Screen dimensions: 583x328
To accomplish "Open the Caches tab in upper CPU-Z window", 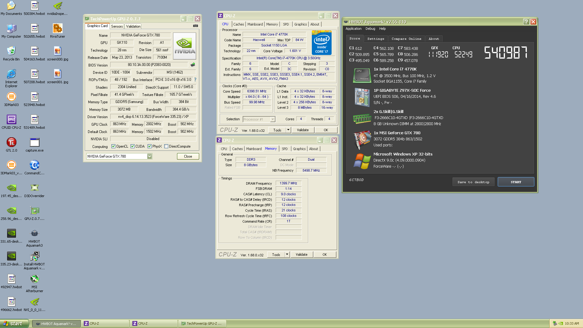I will coord(239,24).
